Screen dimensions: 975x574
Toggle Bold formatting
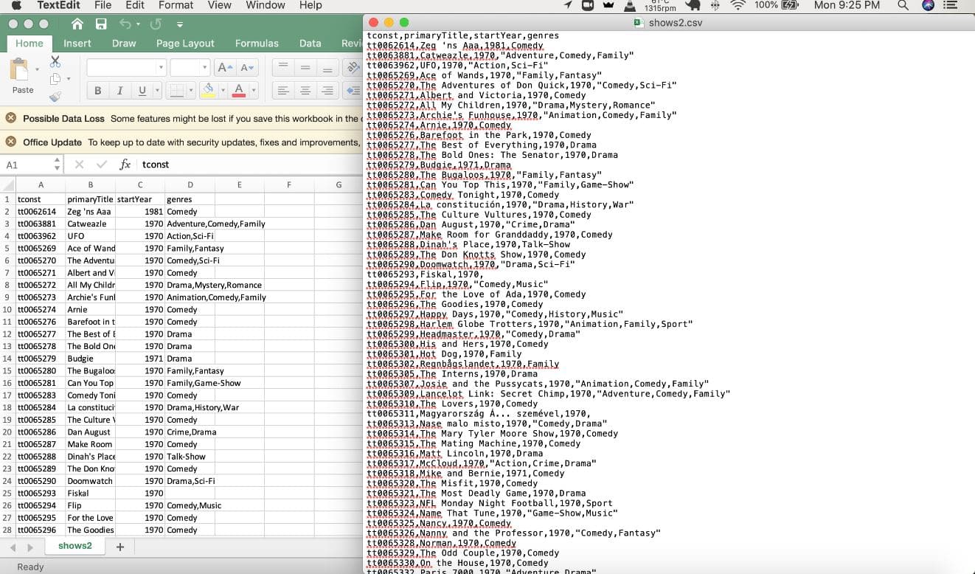[97, 91]
